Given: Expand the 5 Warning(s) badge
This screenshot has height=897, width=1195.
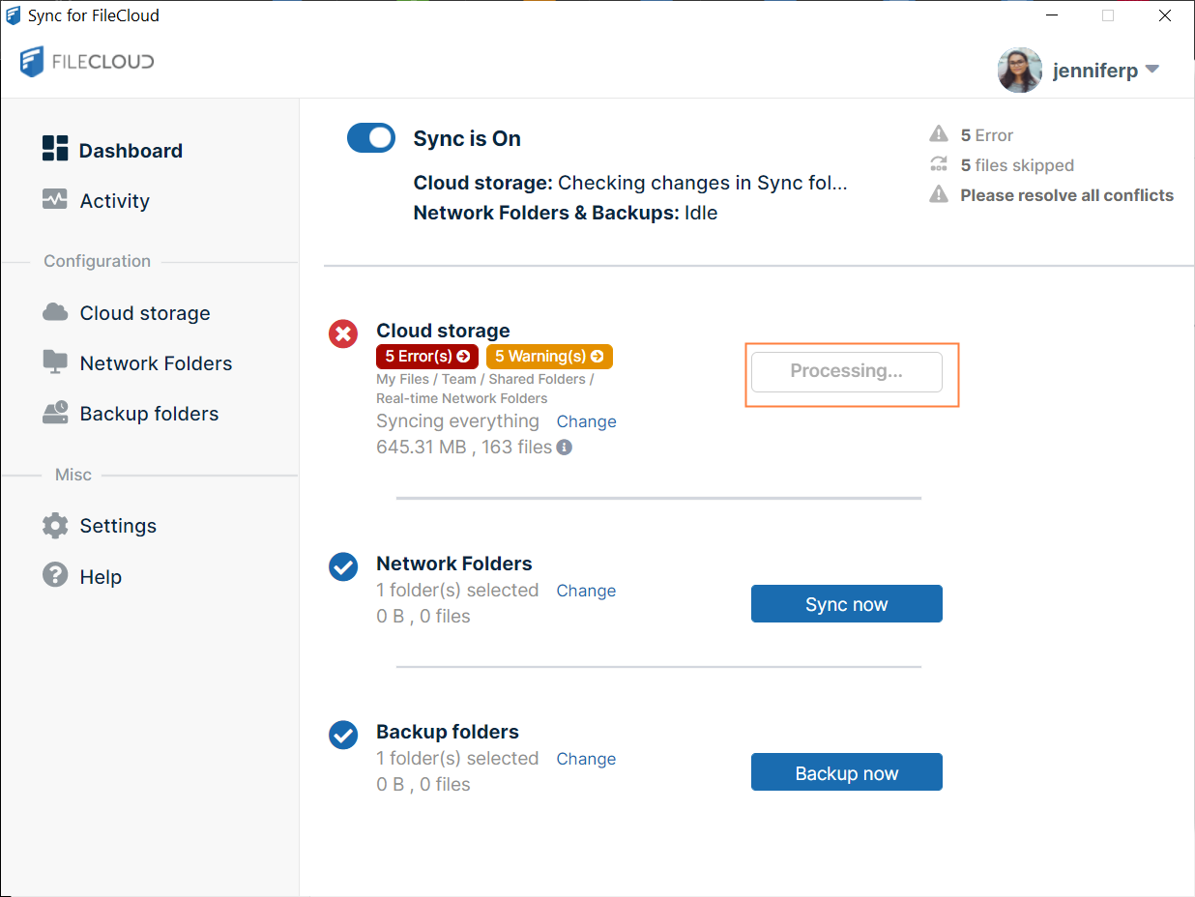Looking at the screenshot, I should pyautogui.click(x=549, y=357).
